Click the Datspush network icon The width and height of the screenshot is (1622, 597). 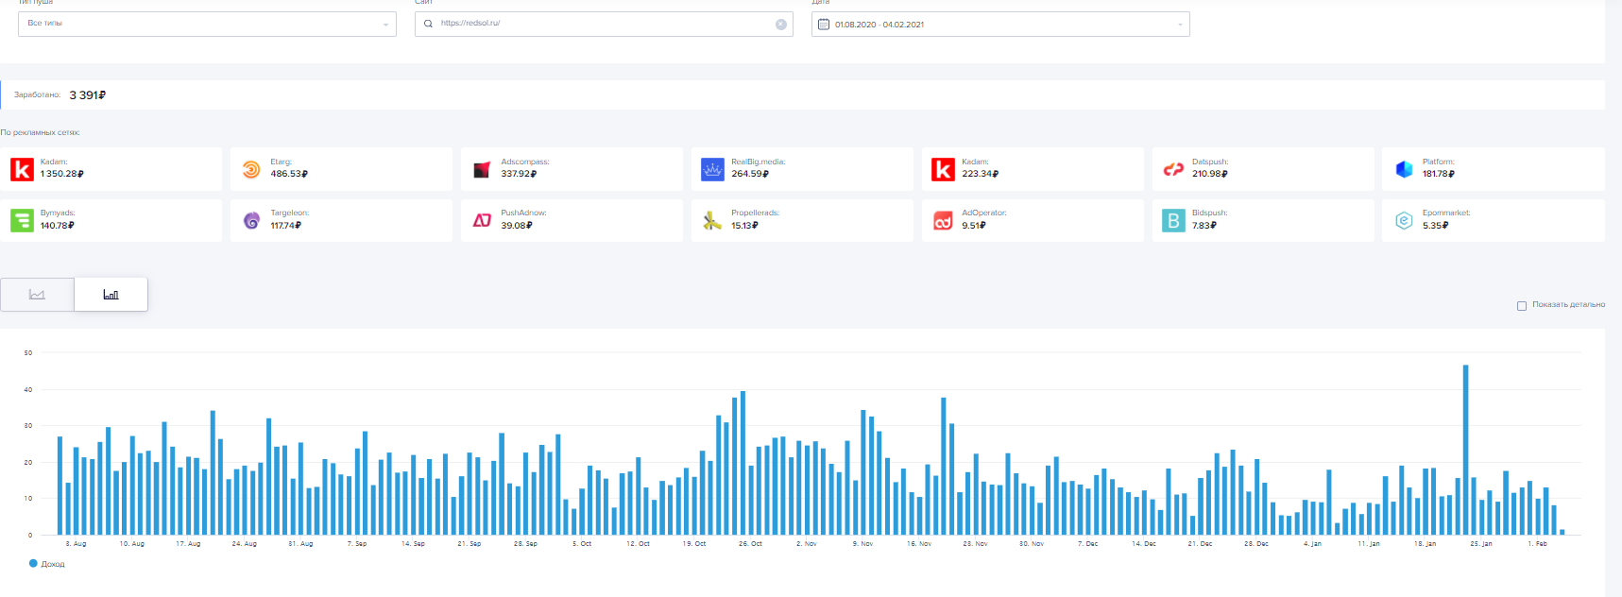1173,169
